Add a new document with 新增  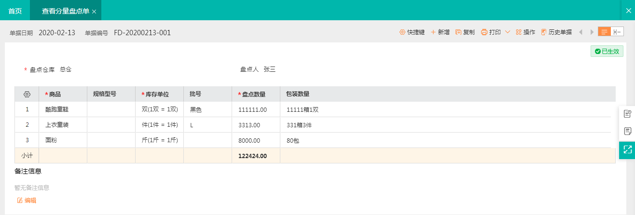coord(440,32)
